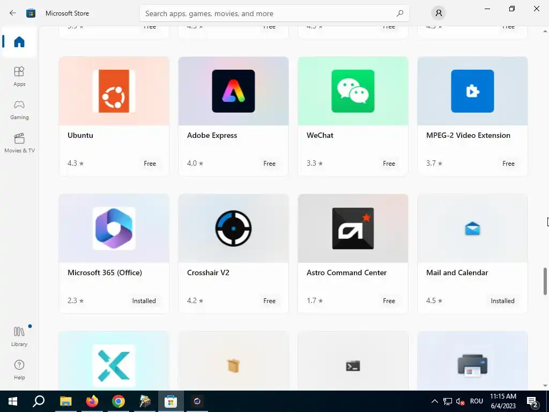The width and height of the screenshot is (549, 412).
Task: Open the terminal app icon
Action: click(x=353, y=366)
